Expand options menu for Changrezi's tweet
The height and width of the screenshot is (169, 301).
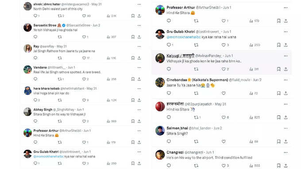point(286,153)
